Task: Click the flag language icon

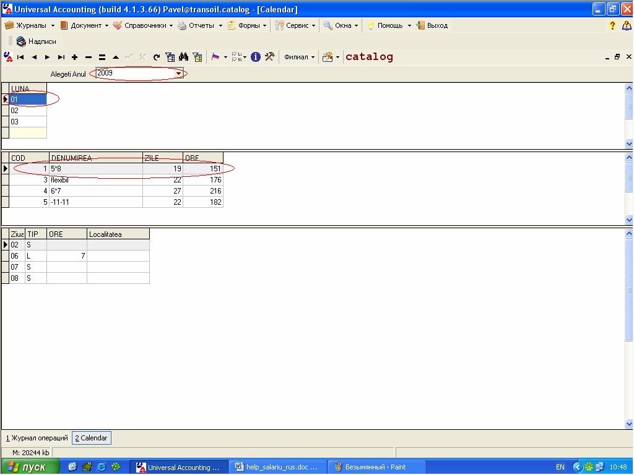Action: pyautogui.click(x=215, y=57)
